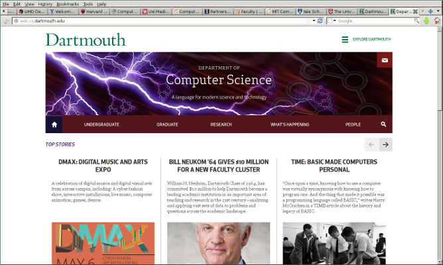
Task: Switch to the UW-Madi... tab
Action: pos(156,11)
